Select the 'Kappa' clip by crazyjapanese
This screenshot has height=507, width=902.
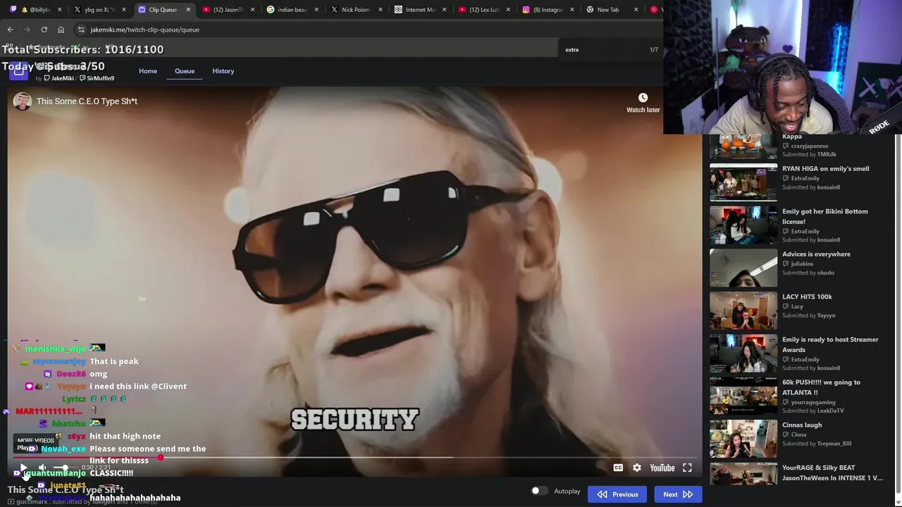tap(791, 137)
